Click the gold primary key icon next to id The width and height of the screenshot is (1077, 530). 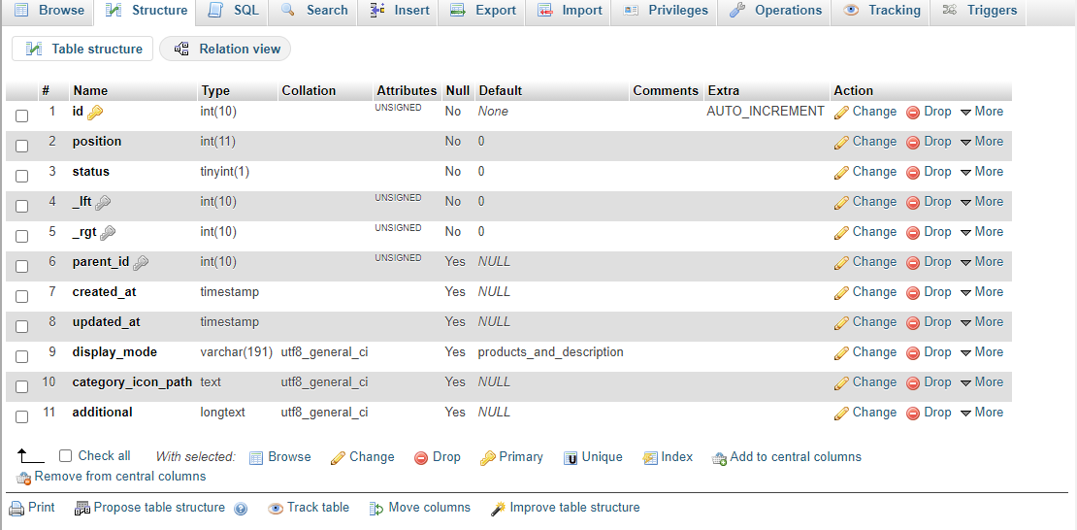coord(95,112)
